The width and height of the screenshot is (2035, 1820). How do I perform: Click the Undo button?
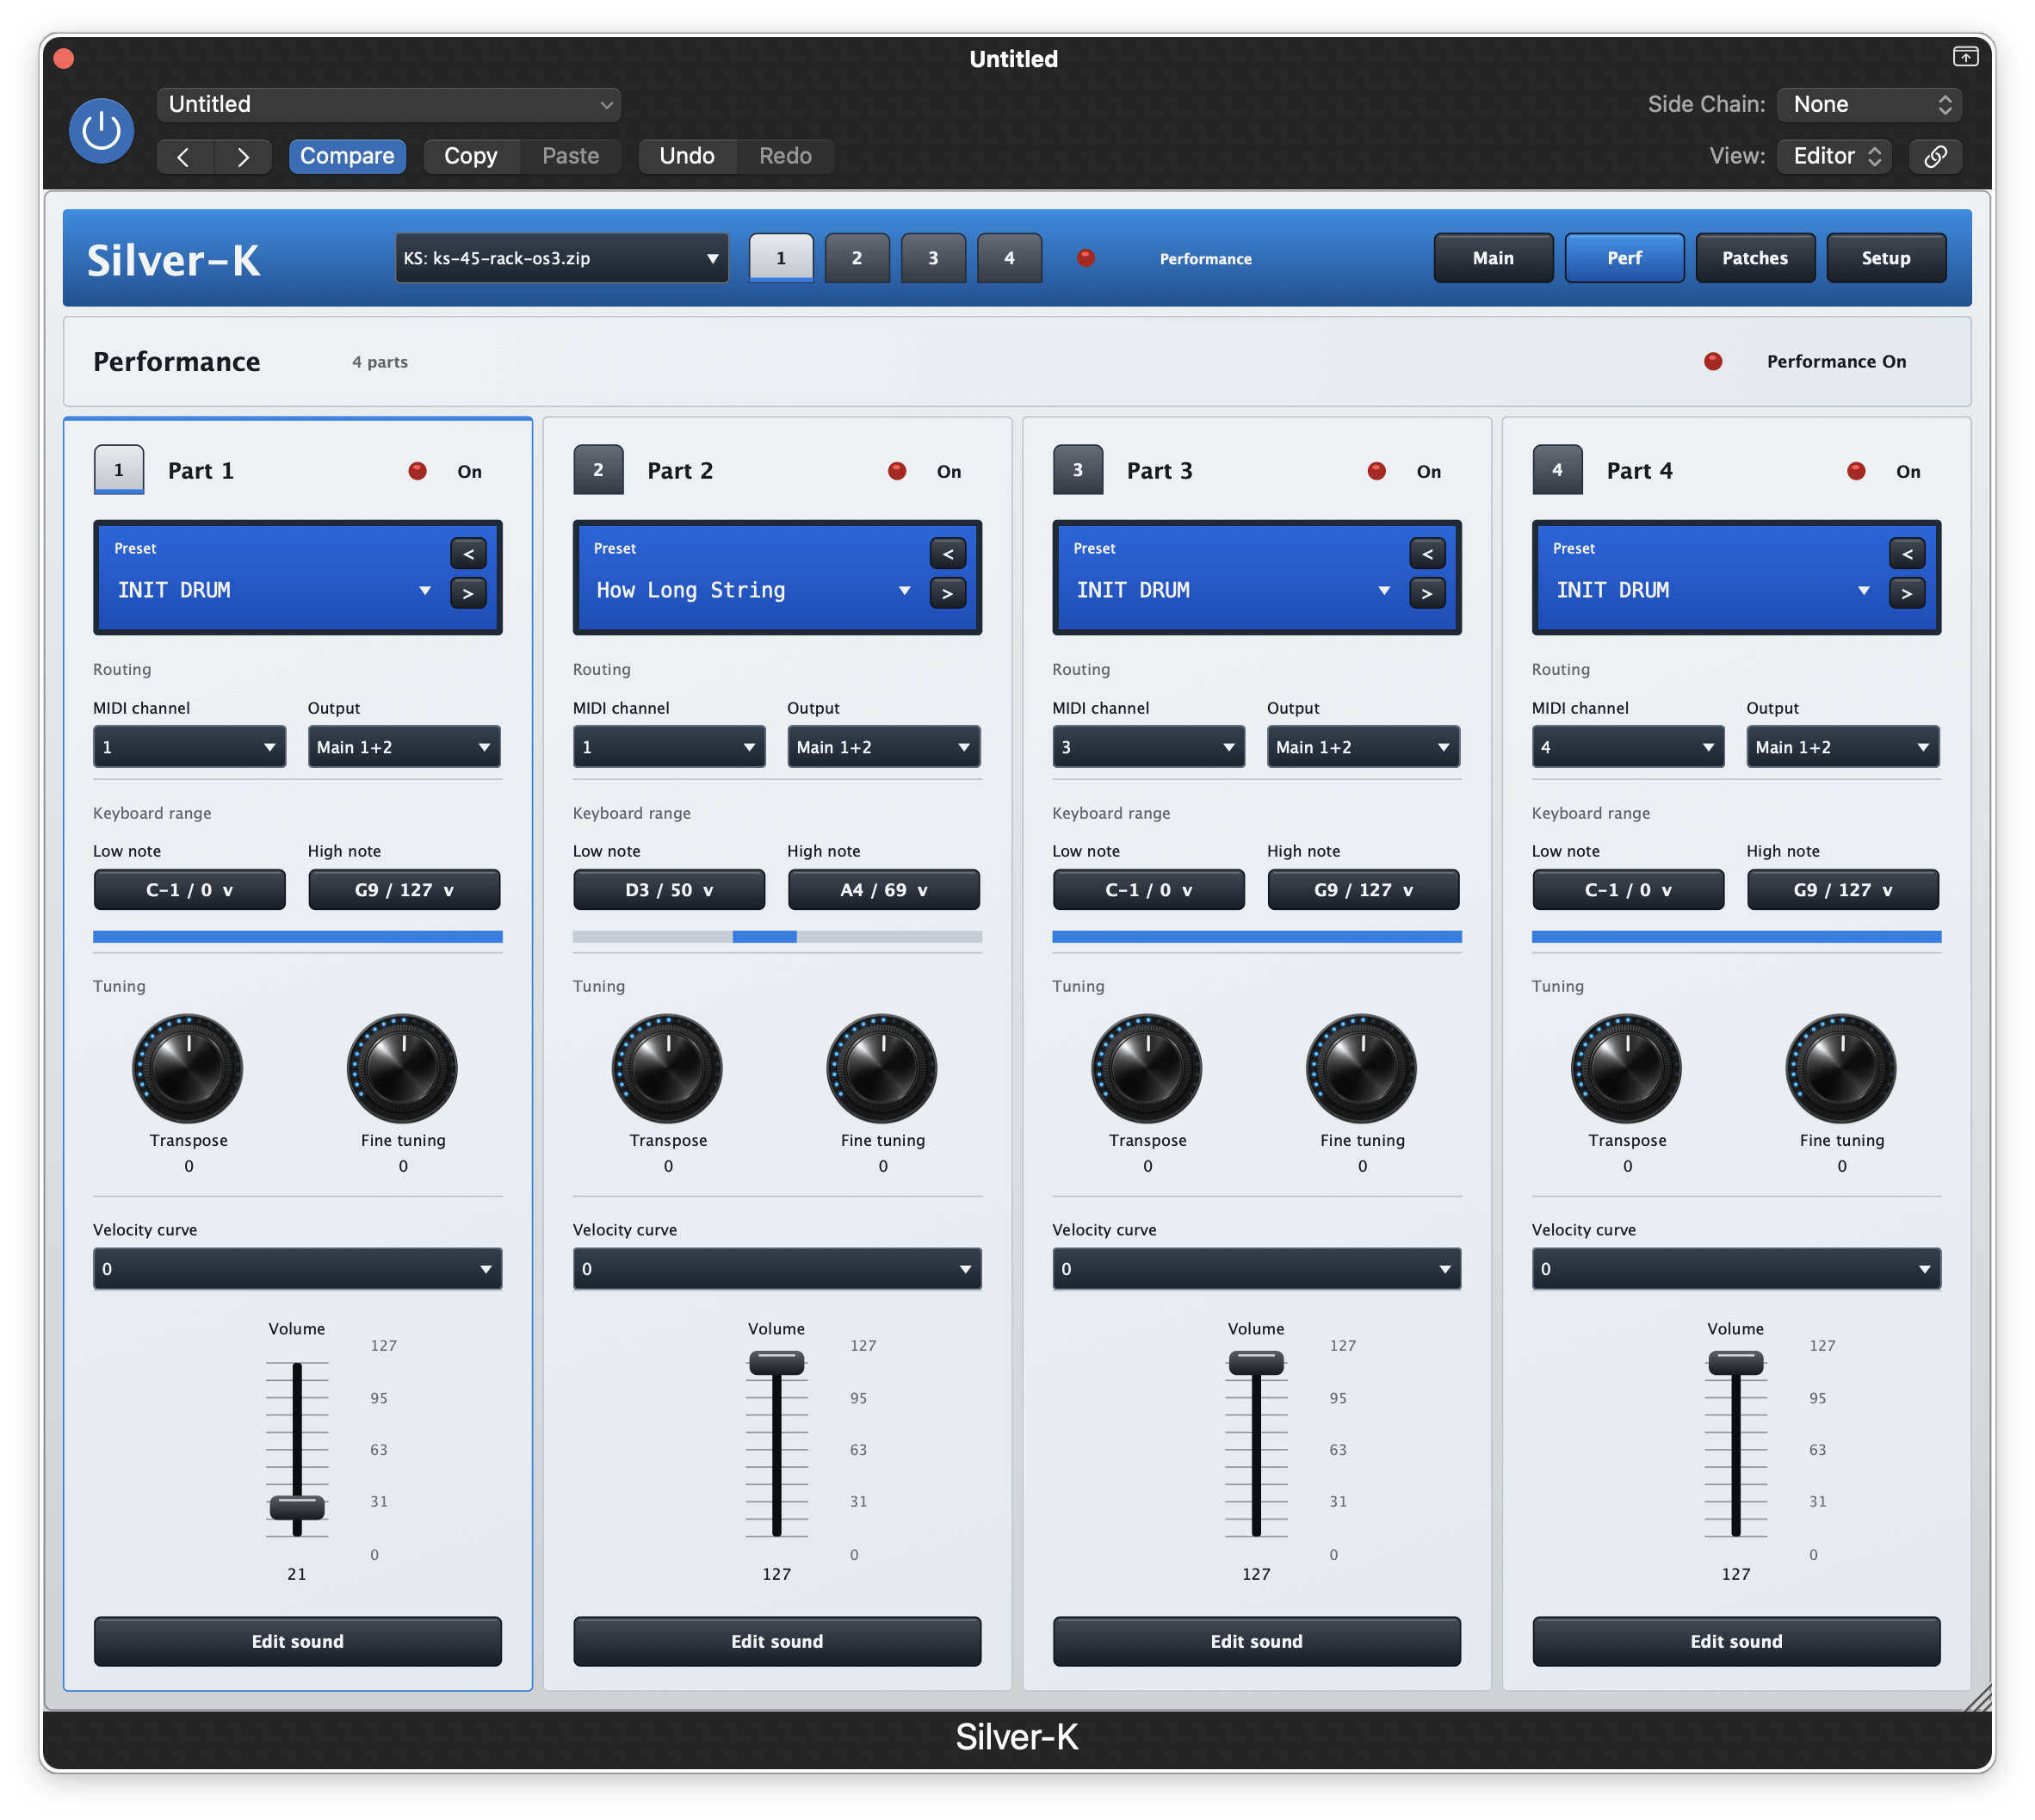click(x=687, y=156)
